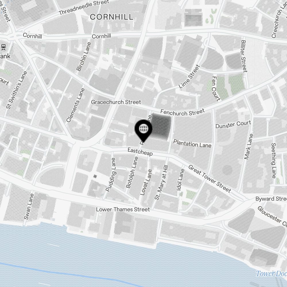
Task: Select the St. Mary at Hill label
Action: (x=161, y=182)
